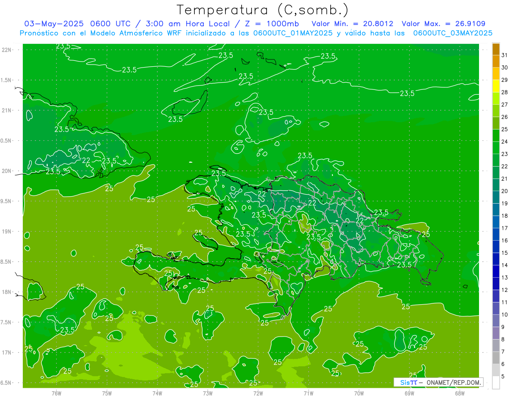This screenshot has width=516, height=399.
Task: Click the 69W longitude axis label
Action: point(409,393)
